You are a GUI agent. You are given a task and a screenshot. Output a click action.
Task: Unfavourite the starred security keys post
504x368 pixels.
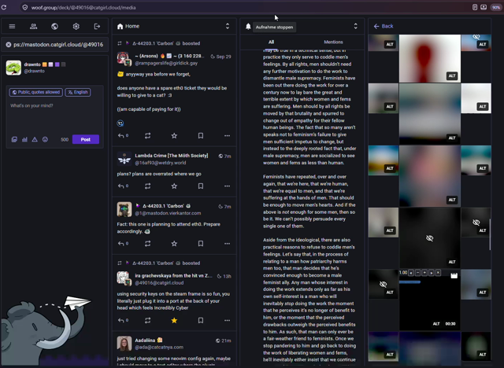[x=174, y=320]
